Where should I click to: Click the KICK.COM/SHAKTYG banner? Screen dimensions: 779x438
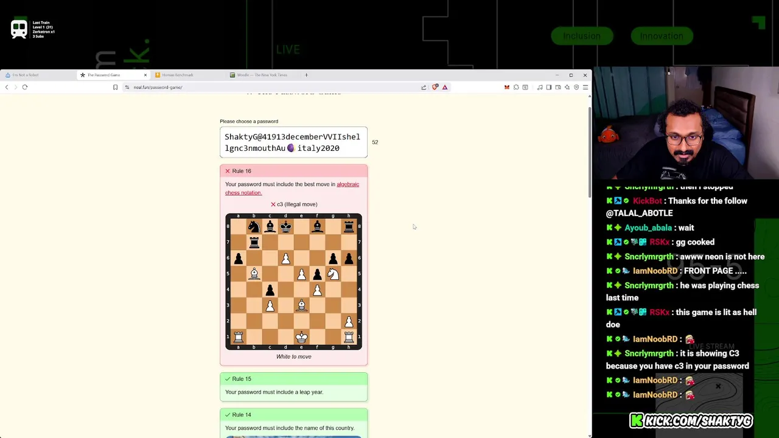[x=691, y=420]
